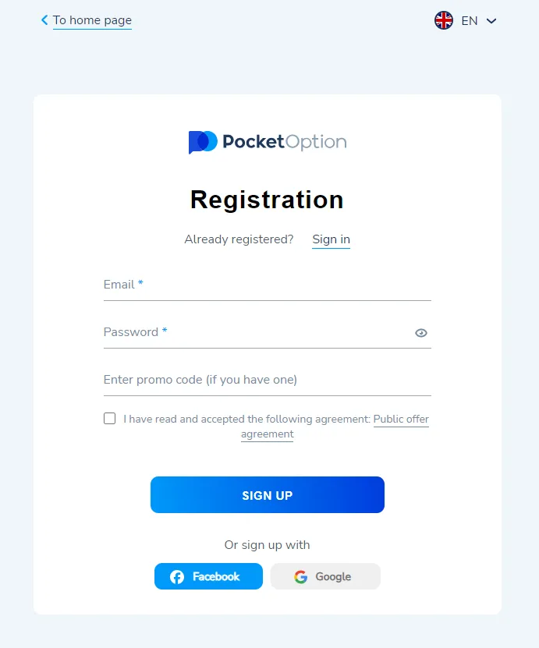The height and width of the screenshot is (648, 539).
Task: Navigate to the home page
Action: click(92, 19)
